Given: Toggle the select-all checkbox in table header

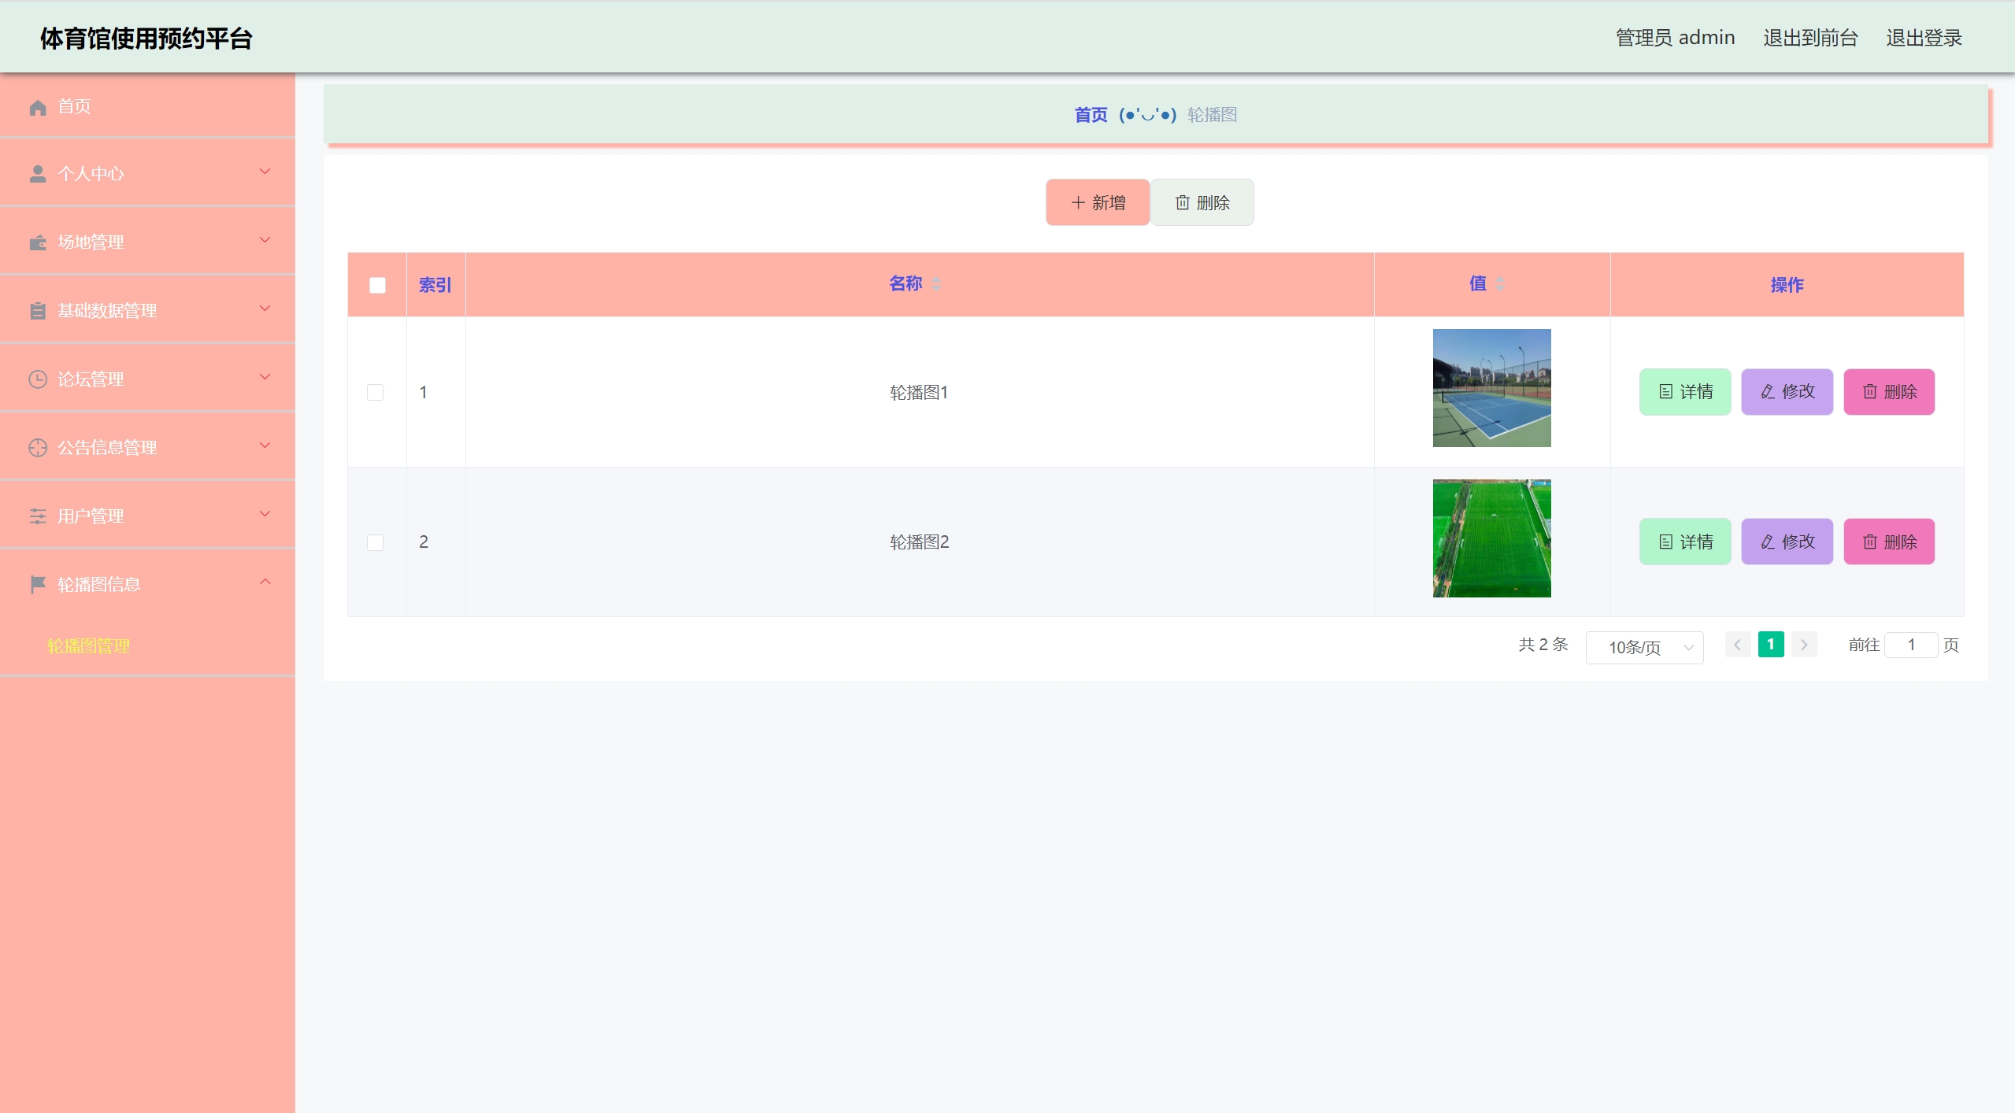Looking at the screenshot, I should click(377, 285).
